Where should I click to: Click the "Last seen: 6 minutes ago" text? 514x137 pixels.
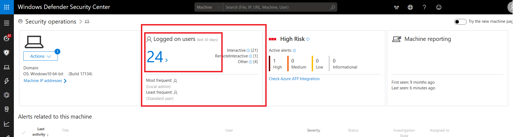(413, 88)
